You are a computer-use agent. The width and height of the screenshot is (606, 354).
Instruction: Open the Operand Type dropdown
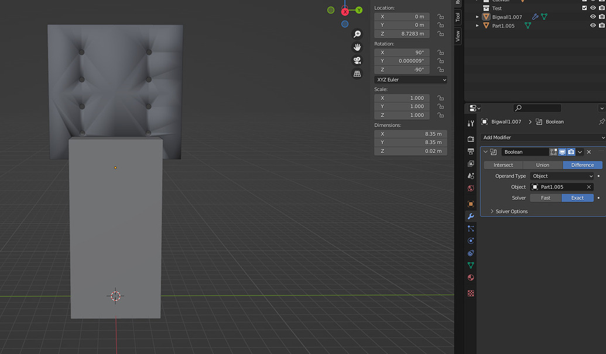click(x=561, y=176)
